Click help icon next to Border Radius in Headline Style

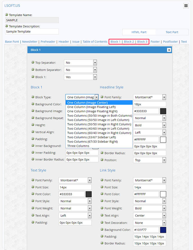tap(102, 153)
